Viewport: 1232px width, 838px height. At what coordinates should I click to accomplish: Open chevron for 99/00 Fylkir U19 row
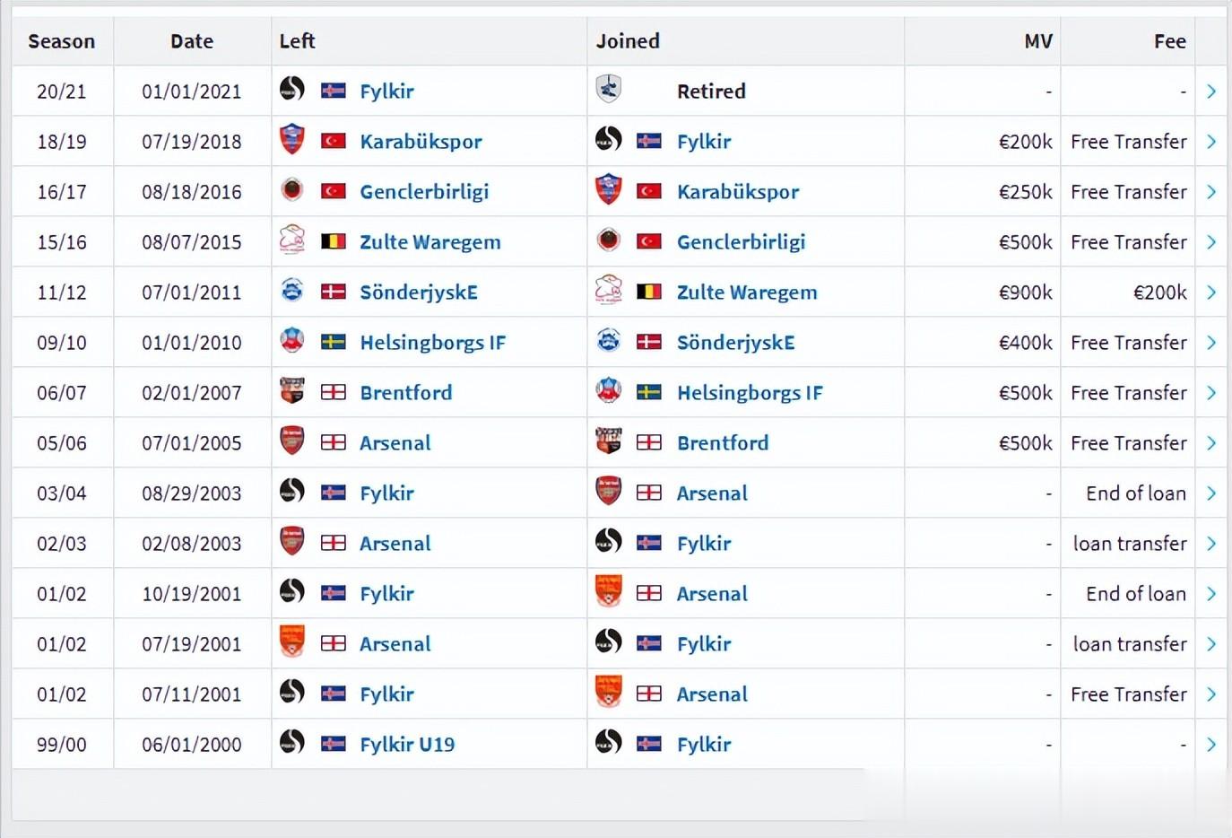coord(1211,744)
